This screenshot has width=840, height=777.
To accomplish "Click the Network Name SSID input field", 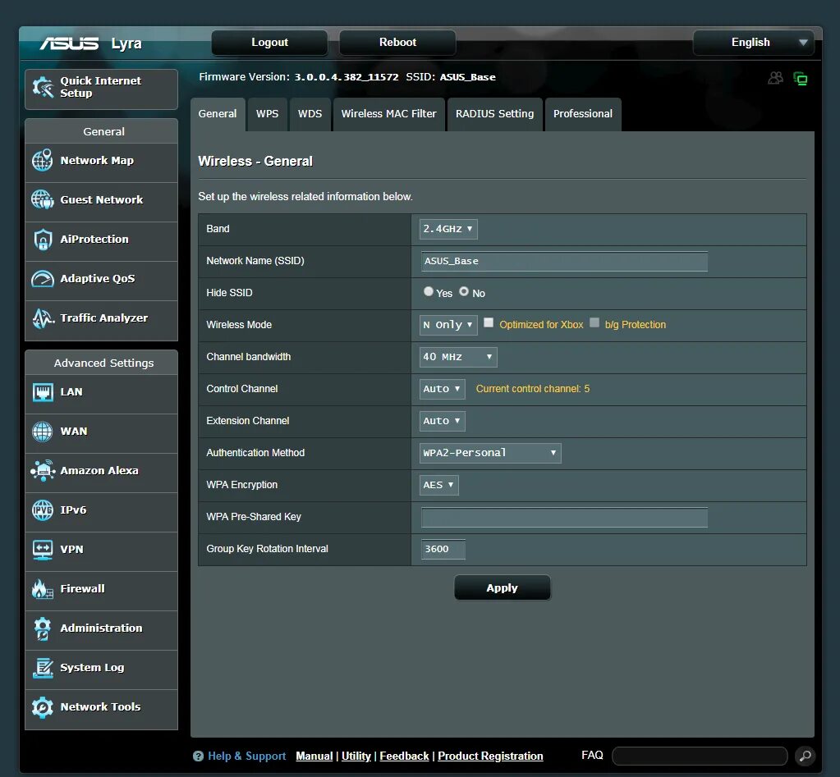I will click(564, 261).
